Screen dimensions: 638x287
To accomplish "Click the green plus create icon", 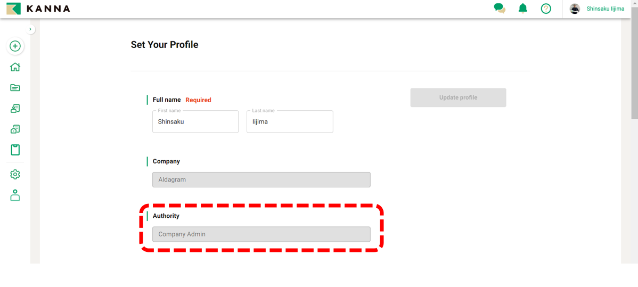I will [x=15, y=46].
